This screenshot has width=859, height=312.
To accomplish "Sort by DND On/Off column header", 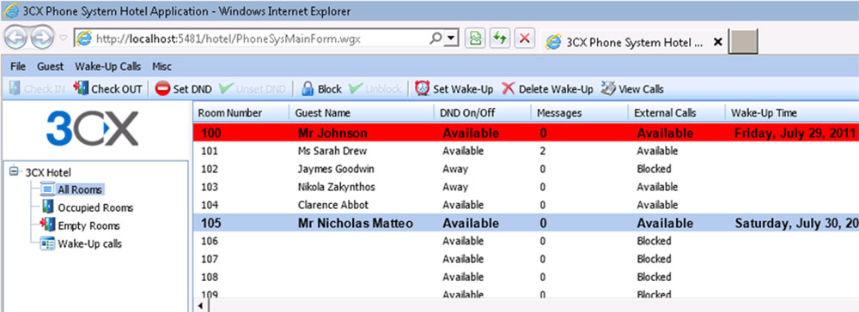I will (x=482, y=113).
